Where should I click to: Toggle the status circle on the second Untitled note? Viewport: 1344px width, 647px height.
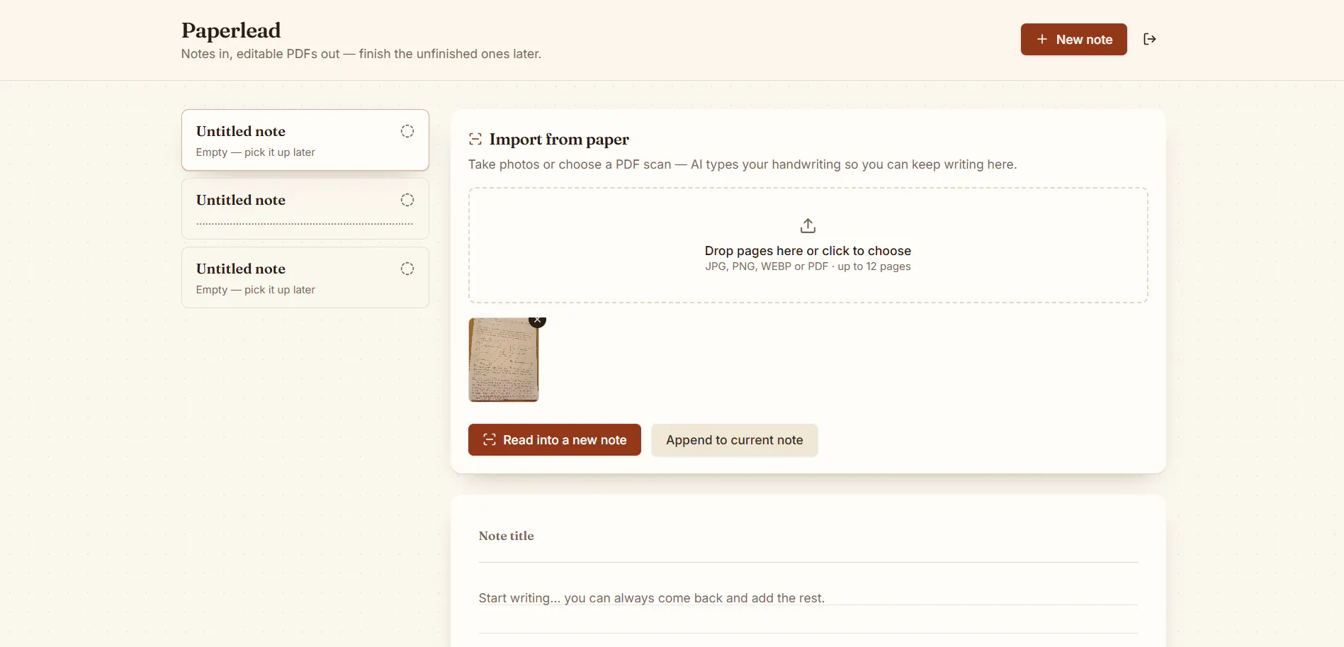point(407,200)
